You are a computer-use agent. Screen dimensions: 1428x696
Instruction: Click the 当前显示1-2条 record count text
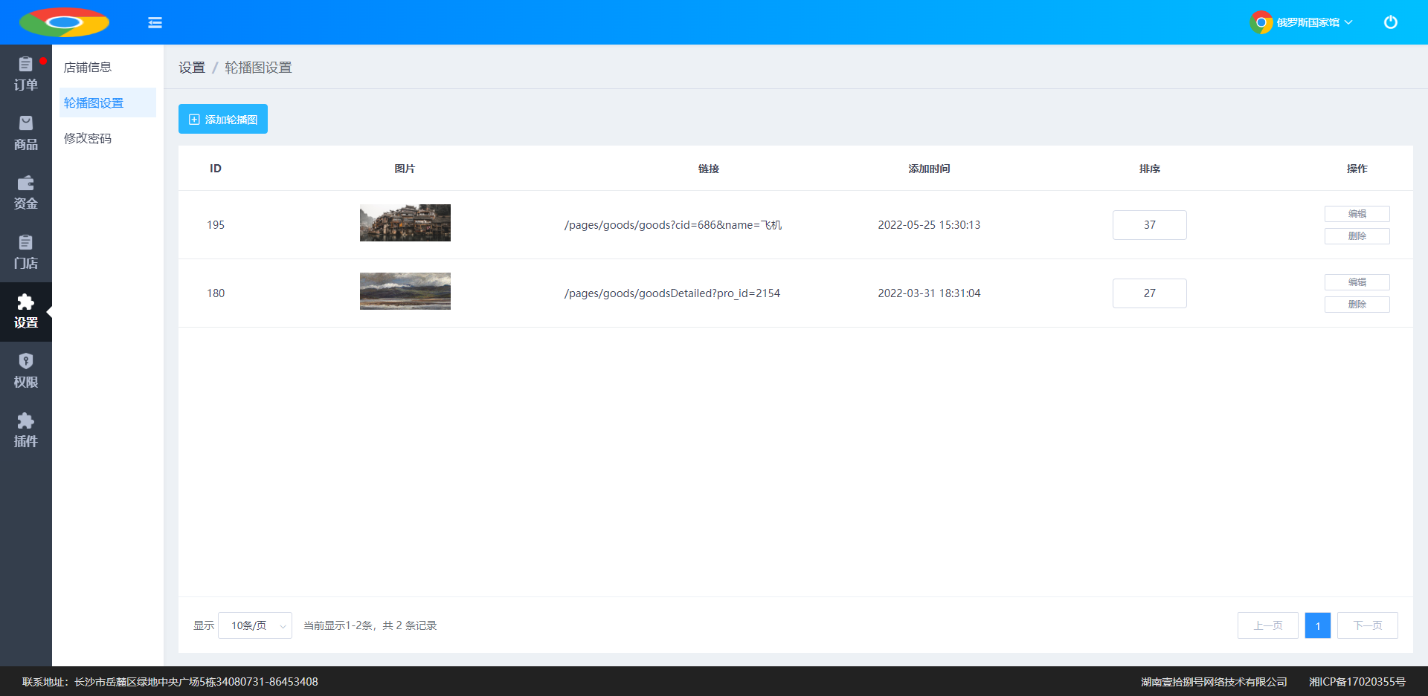(x=370, y=625)
